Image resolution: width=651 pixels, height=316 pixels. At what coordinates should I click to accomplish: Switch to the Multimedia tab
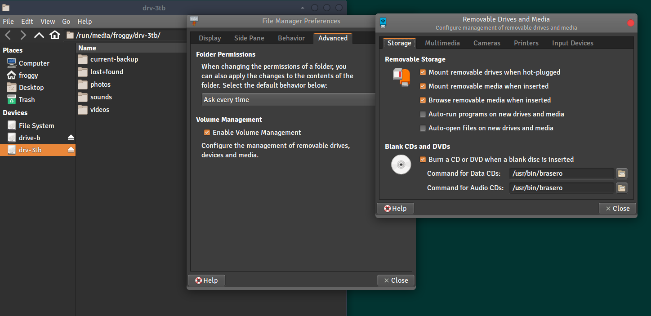click(442, 43)
